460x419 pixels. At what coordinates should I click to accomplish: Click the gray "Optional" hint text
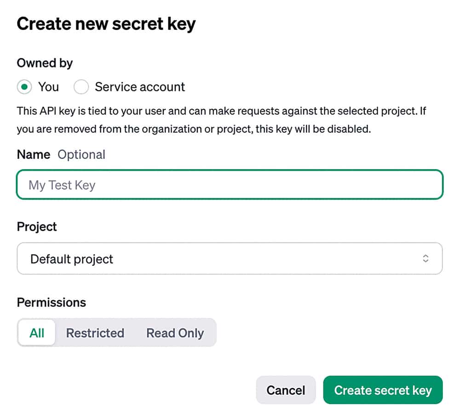(81, 154)
